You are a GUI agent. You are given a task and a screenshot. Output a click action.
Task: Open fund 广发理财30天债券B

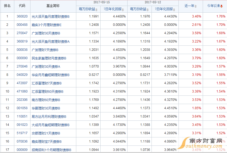[46, 33]
